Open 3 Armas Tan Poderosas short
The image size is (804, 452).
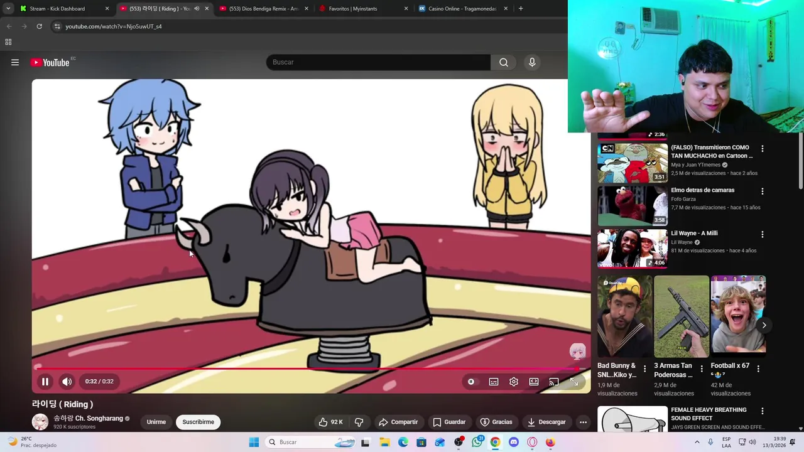click(681, 316)
